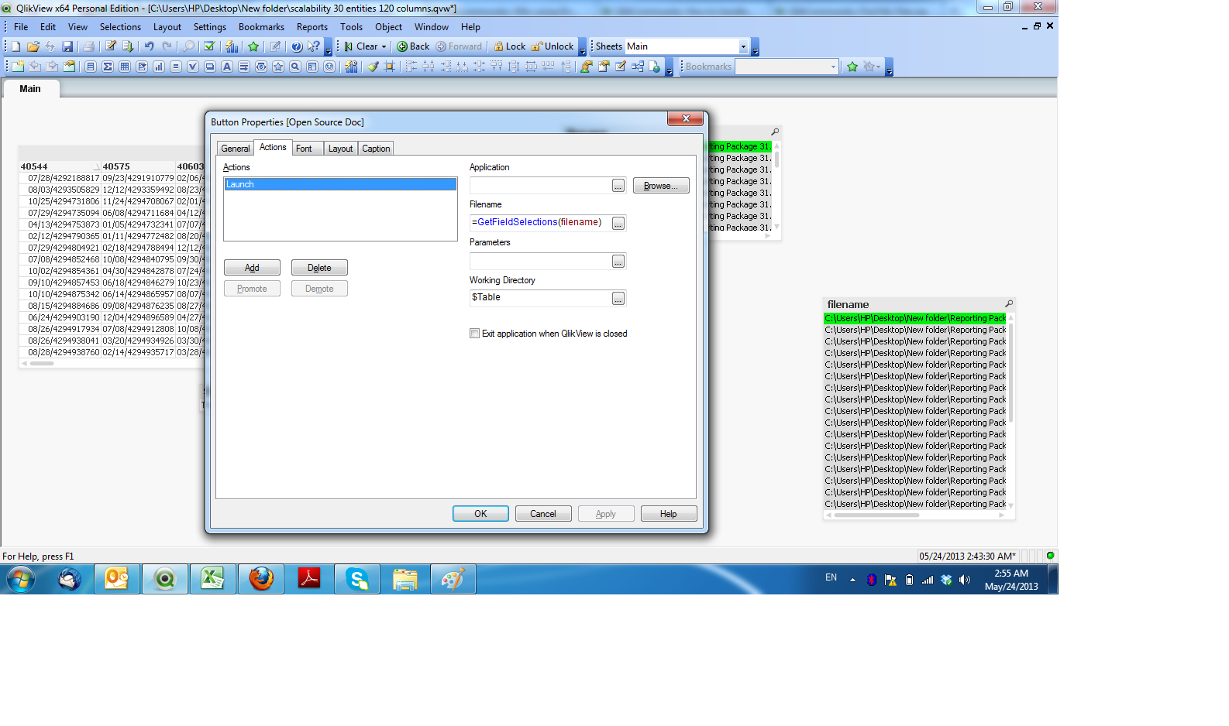The image size is (1229, 726).
Task: Click the horizontal scrollbar under the left table box
Action: point(42,363)
